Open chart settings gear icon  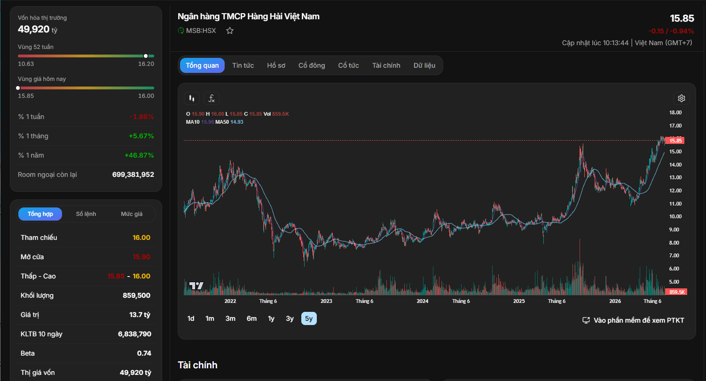tap(682, 98)
